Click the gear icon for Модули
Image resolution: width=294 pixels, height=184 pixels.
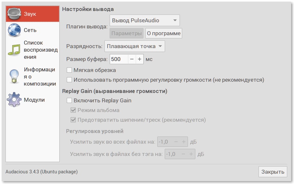[x=14, y=99]
